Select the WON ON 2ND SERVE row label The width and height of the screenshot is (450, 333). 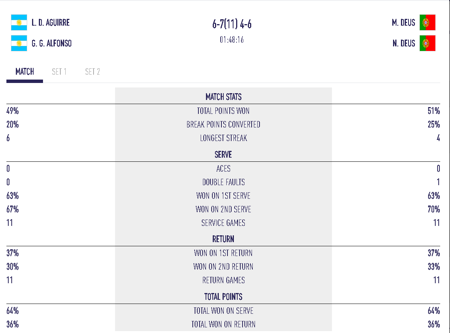(x=223, y=209)
